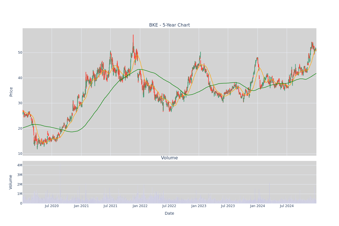Viewport: 339px width, 226px height.
Task: Click volume tick label "4M"
Action: 20,165
